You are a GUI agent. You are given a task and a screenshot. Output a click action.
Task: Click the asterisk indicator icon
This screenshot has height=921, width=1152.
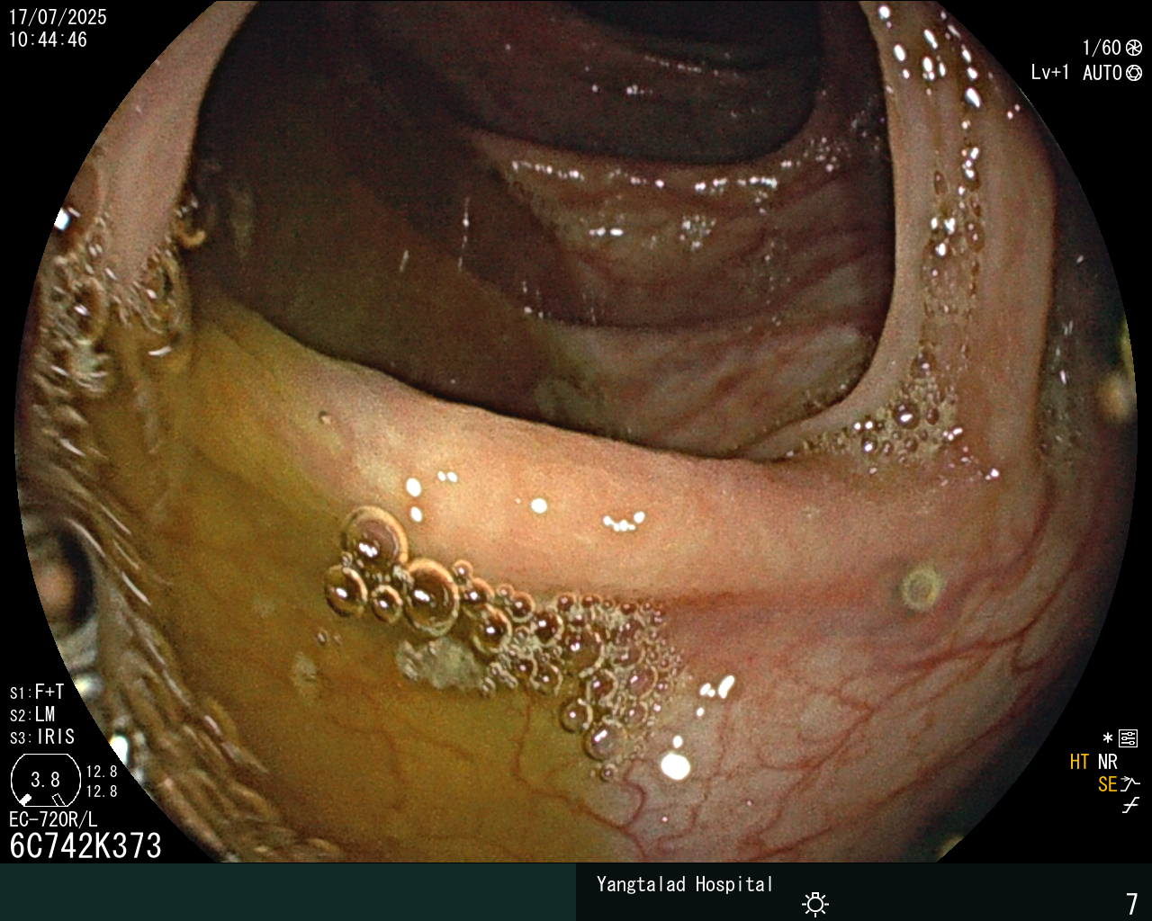1108,738
